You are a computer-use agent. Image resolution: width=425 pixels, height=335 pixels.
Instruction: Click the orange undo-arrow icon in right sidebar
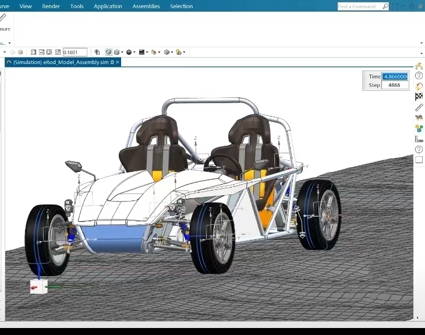click(419, 86)
